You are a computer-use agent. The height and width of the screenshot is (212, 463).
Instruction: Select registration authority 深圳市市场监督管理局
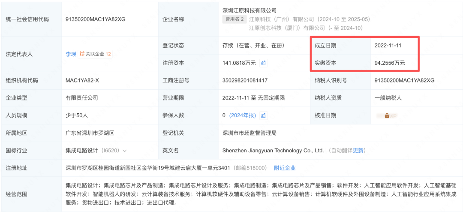pos(250,133)
